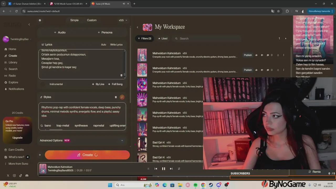This screenshot has width=336, height=189.
Task: Expand the Advanced Options section
Action: 82,140
